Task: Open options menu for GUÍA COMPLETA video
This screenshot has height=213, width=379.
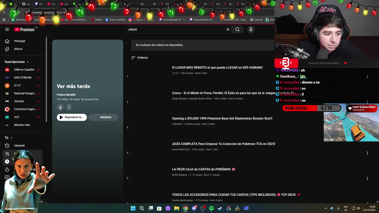Action: point(367,153)
